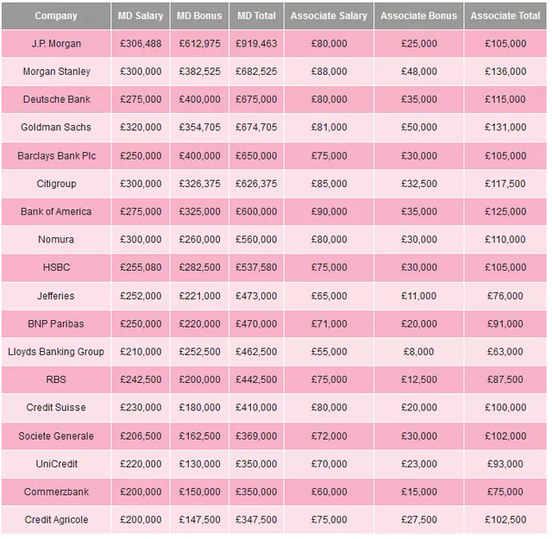Click Morgan Stanley Associate Total £136,000
Image resolution: width=552 pixels, height=539 pixels.
pos(505,72)
